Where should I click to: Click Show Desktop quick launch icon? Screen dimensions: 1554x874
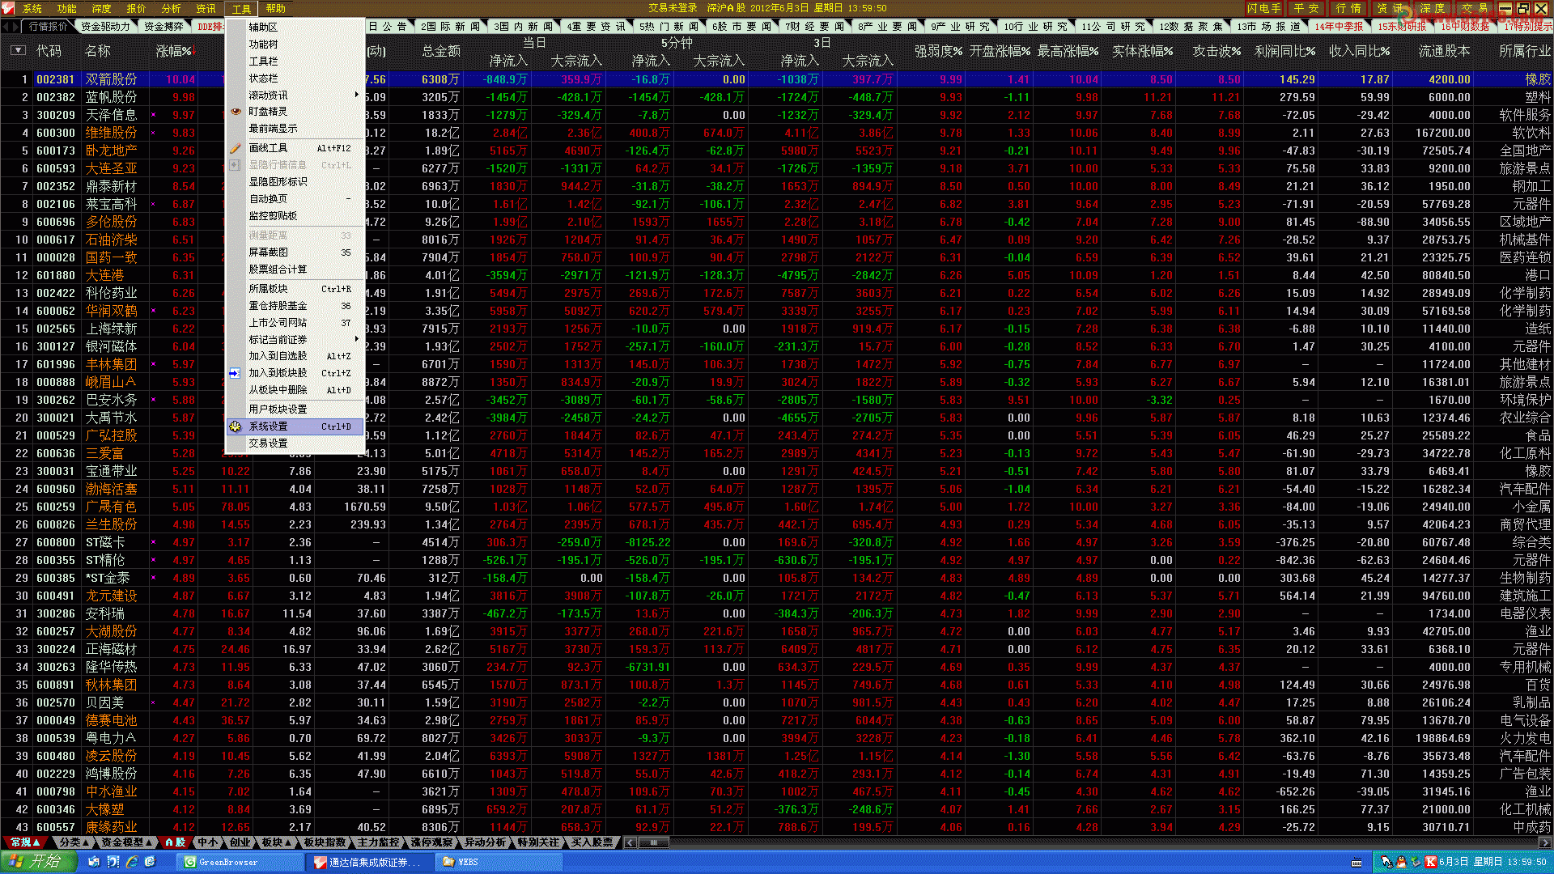click(x=94, y=862)
